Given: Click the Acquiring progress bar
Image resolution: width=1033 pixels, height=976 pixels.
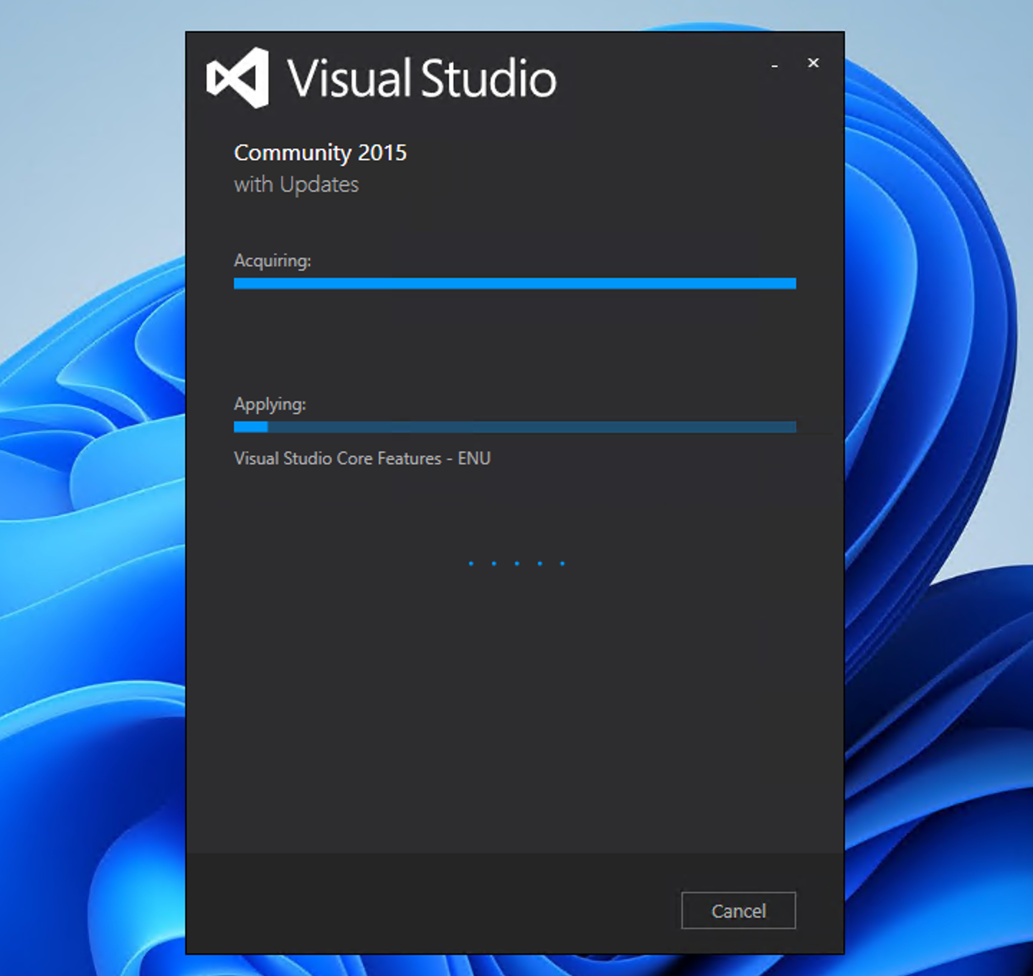Looking at the screenshot, I should pos(514,283).
